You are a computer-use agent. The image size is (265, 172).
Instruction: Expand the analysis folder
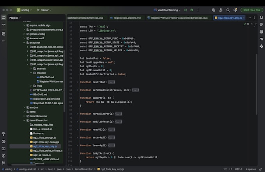click(31, 68)
